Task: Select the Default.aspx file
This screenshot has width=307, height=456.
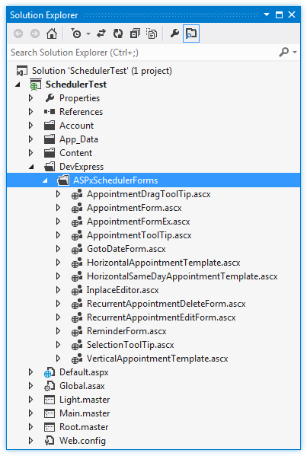Action: [x=84, y=372]
